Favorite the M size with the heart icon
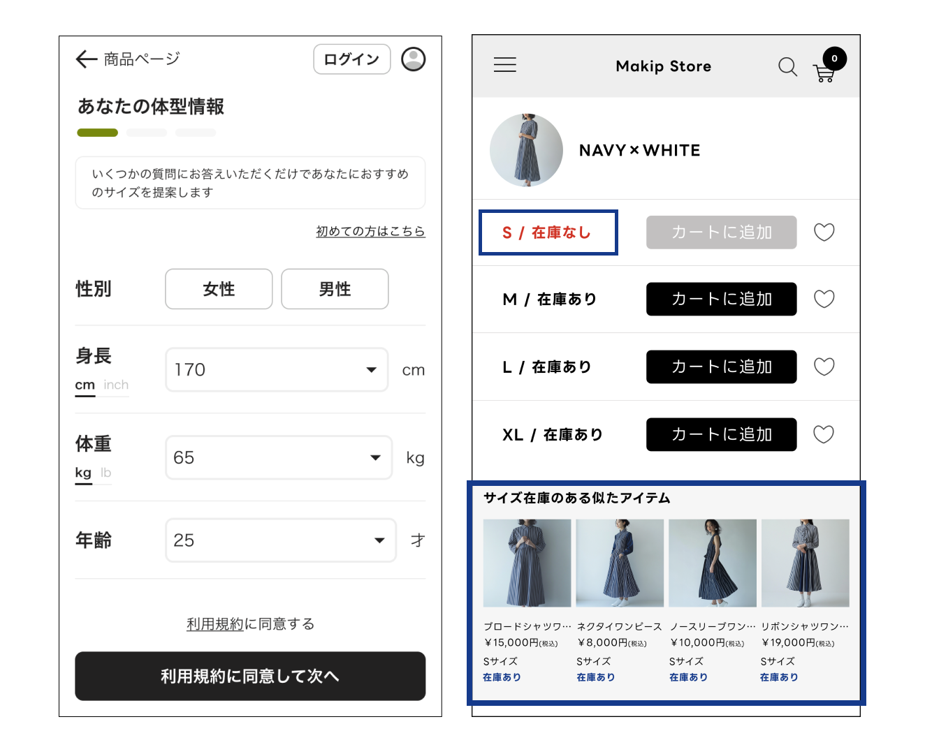Screen dimensions: 925x754 (824, 299)
